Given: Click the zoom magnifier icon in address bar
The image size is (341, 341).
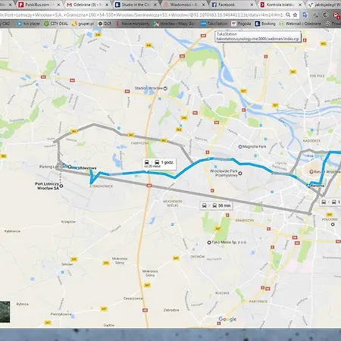Looking at the screenshot, I should (288, 15).
